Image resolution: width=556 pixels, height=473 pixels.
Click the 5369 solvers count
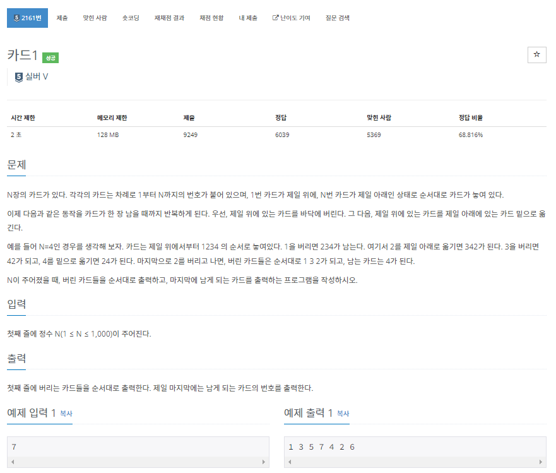[x=374, y=135]
